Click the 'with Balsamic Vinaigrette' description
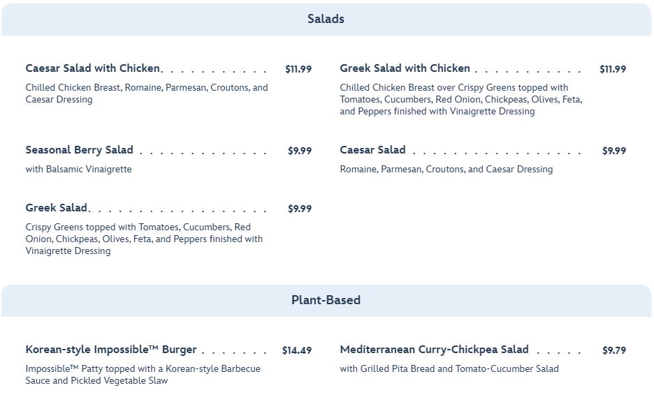This screenshot has height=411, width=654. pos(78,169)
